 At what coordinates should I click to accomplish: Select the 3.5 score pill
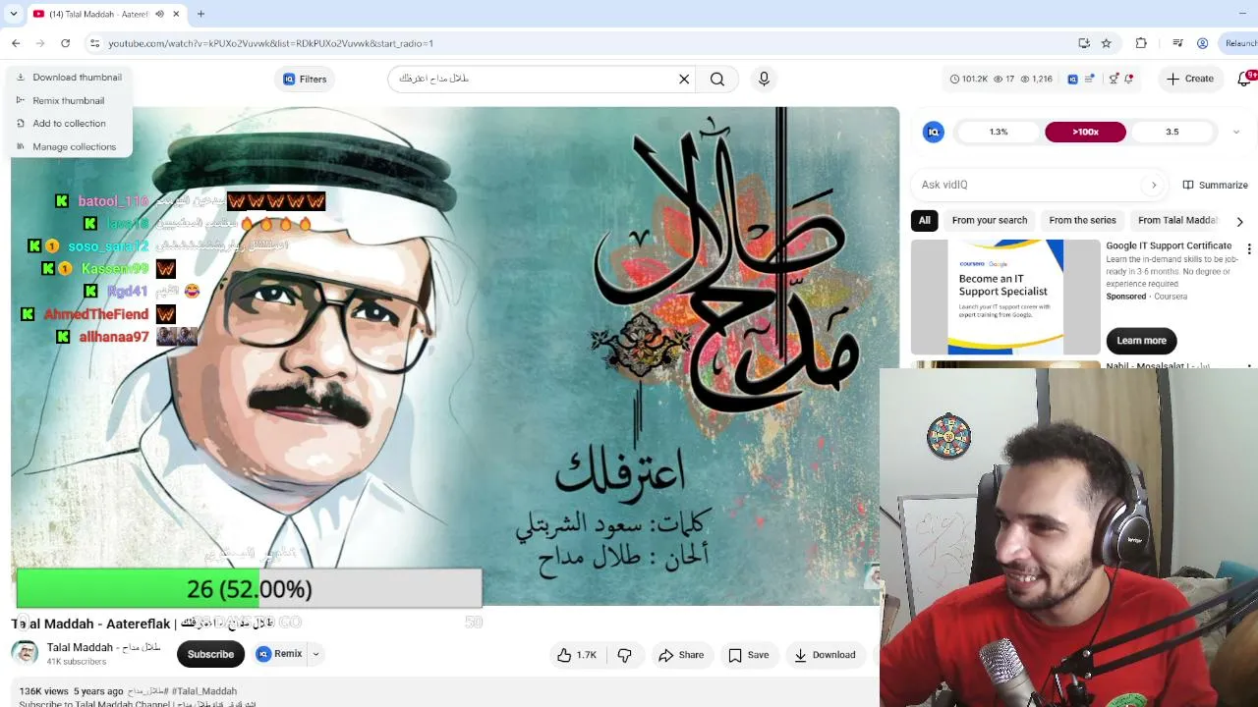[1172, 132]
